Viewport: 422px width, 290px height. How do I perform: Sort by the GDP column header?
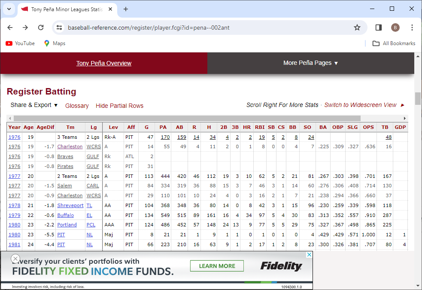point(400,127)
